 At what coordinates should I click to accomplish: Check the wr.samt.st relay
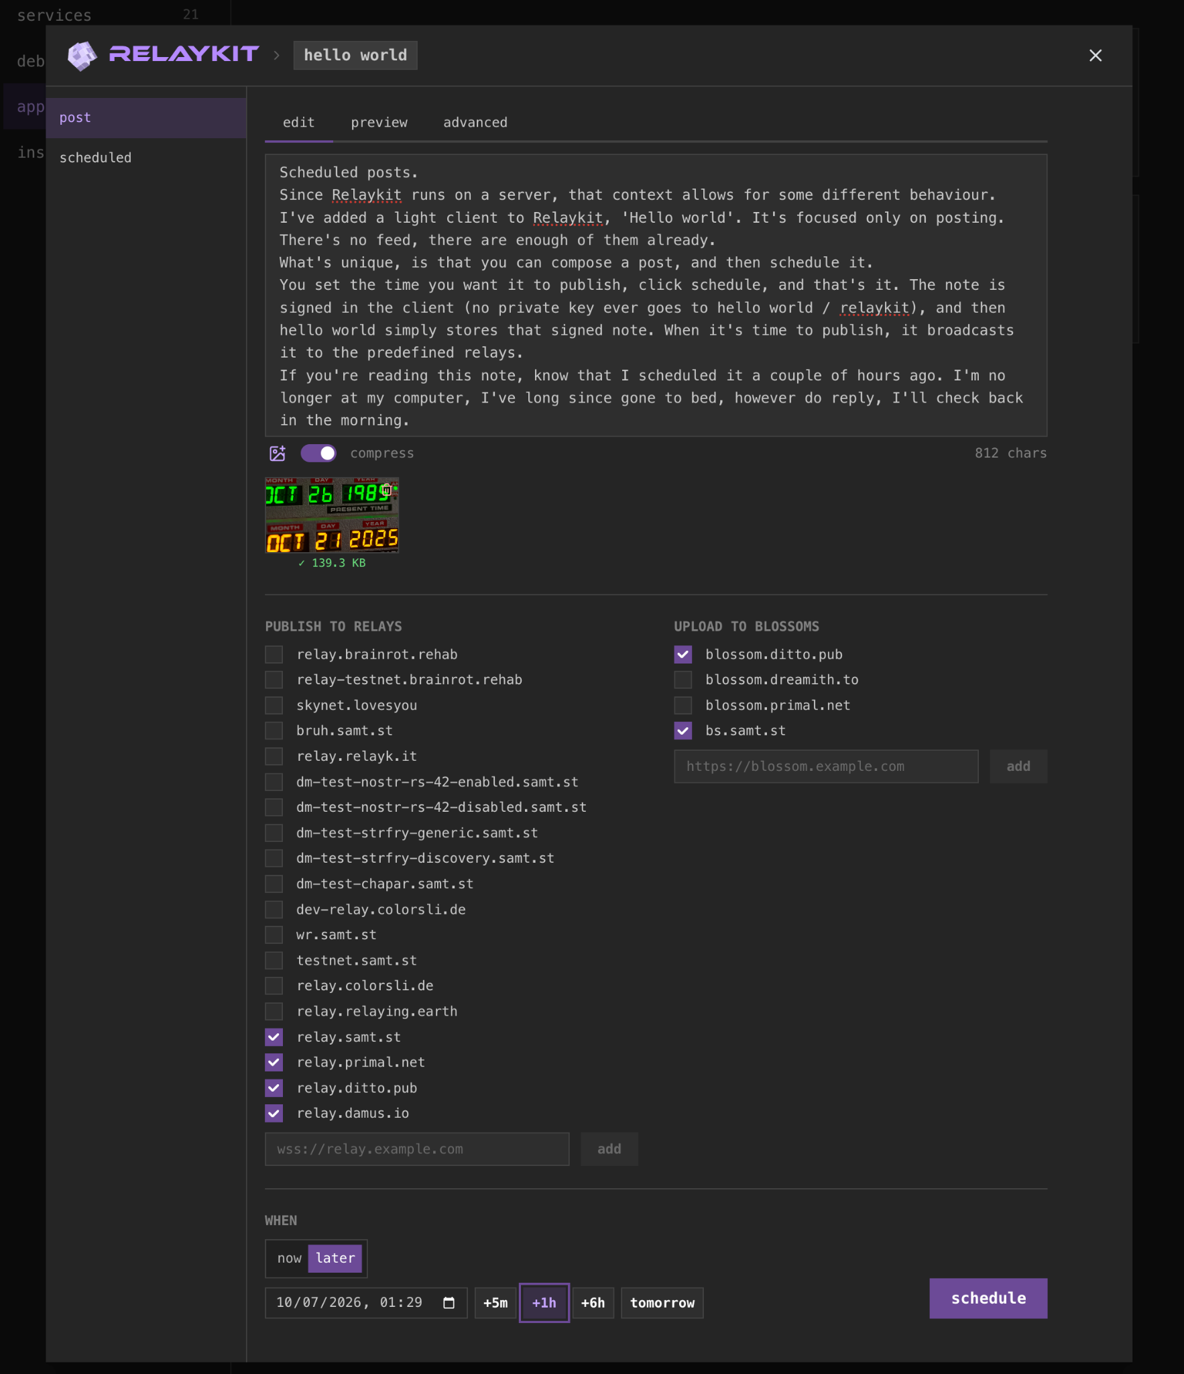click(x=274, y=935)
